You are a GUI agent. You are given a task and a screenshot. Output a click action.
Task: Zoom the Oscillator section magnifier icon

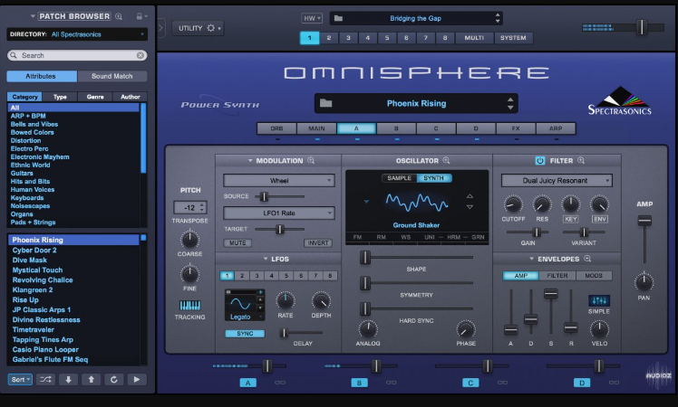coord(446,161)
